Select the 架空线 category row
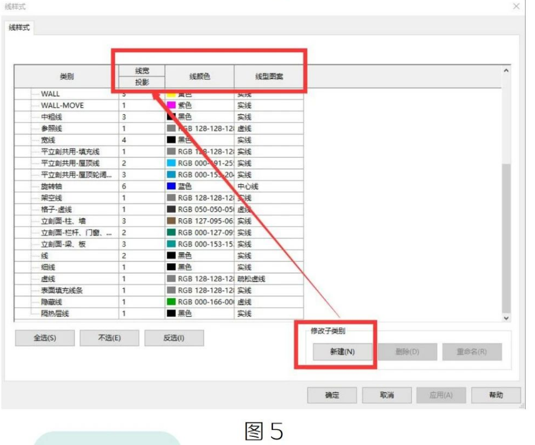This screenshot has height=445, width=535. point(52,198)
